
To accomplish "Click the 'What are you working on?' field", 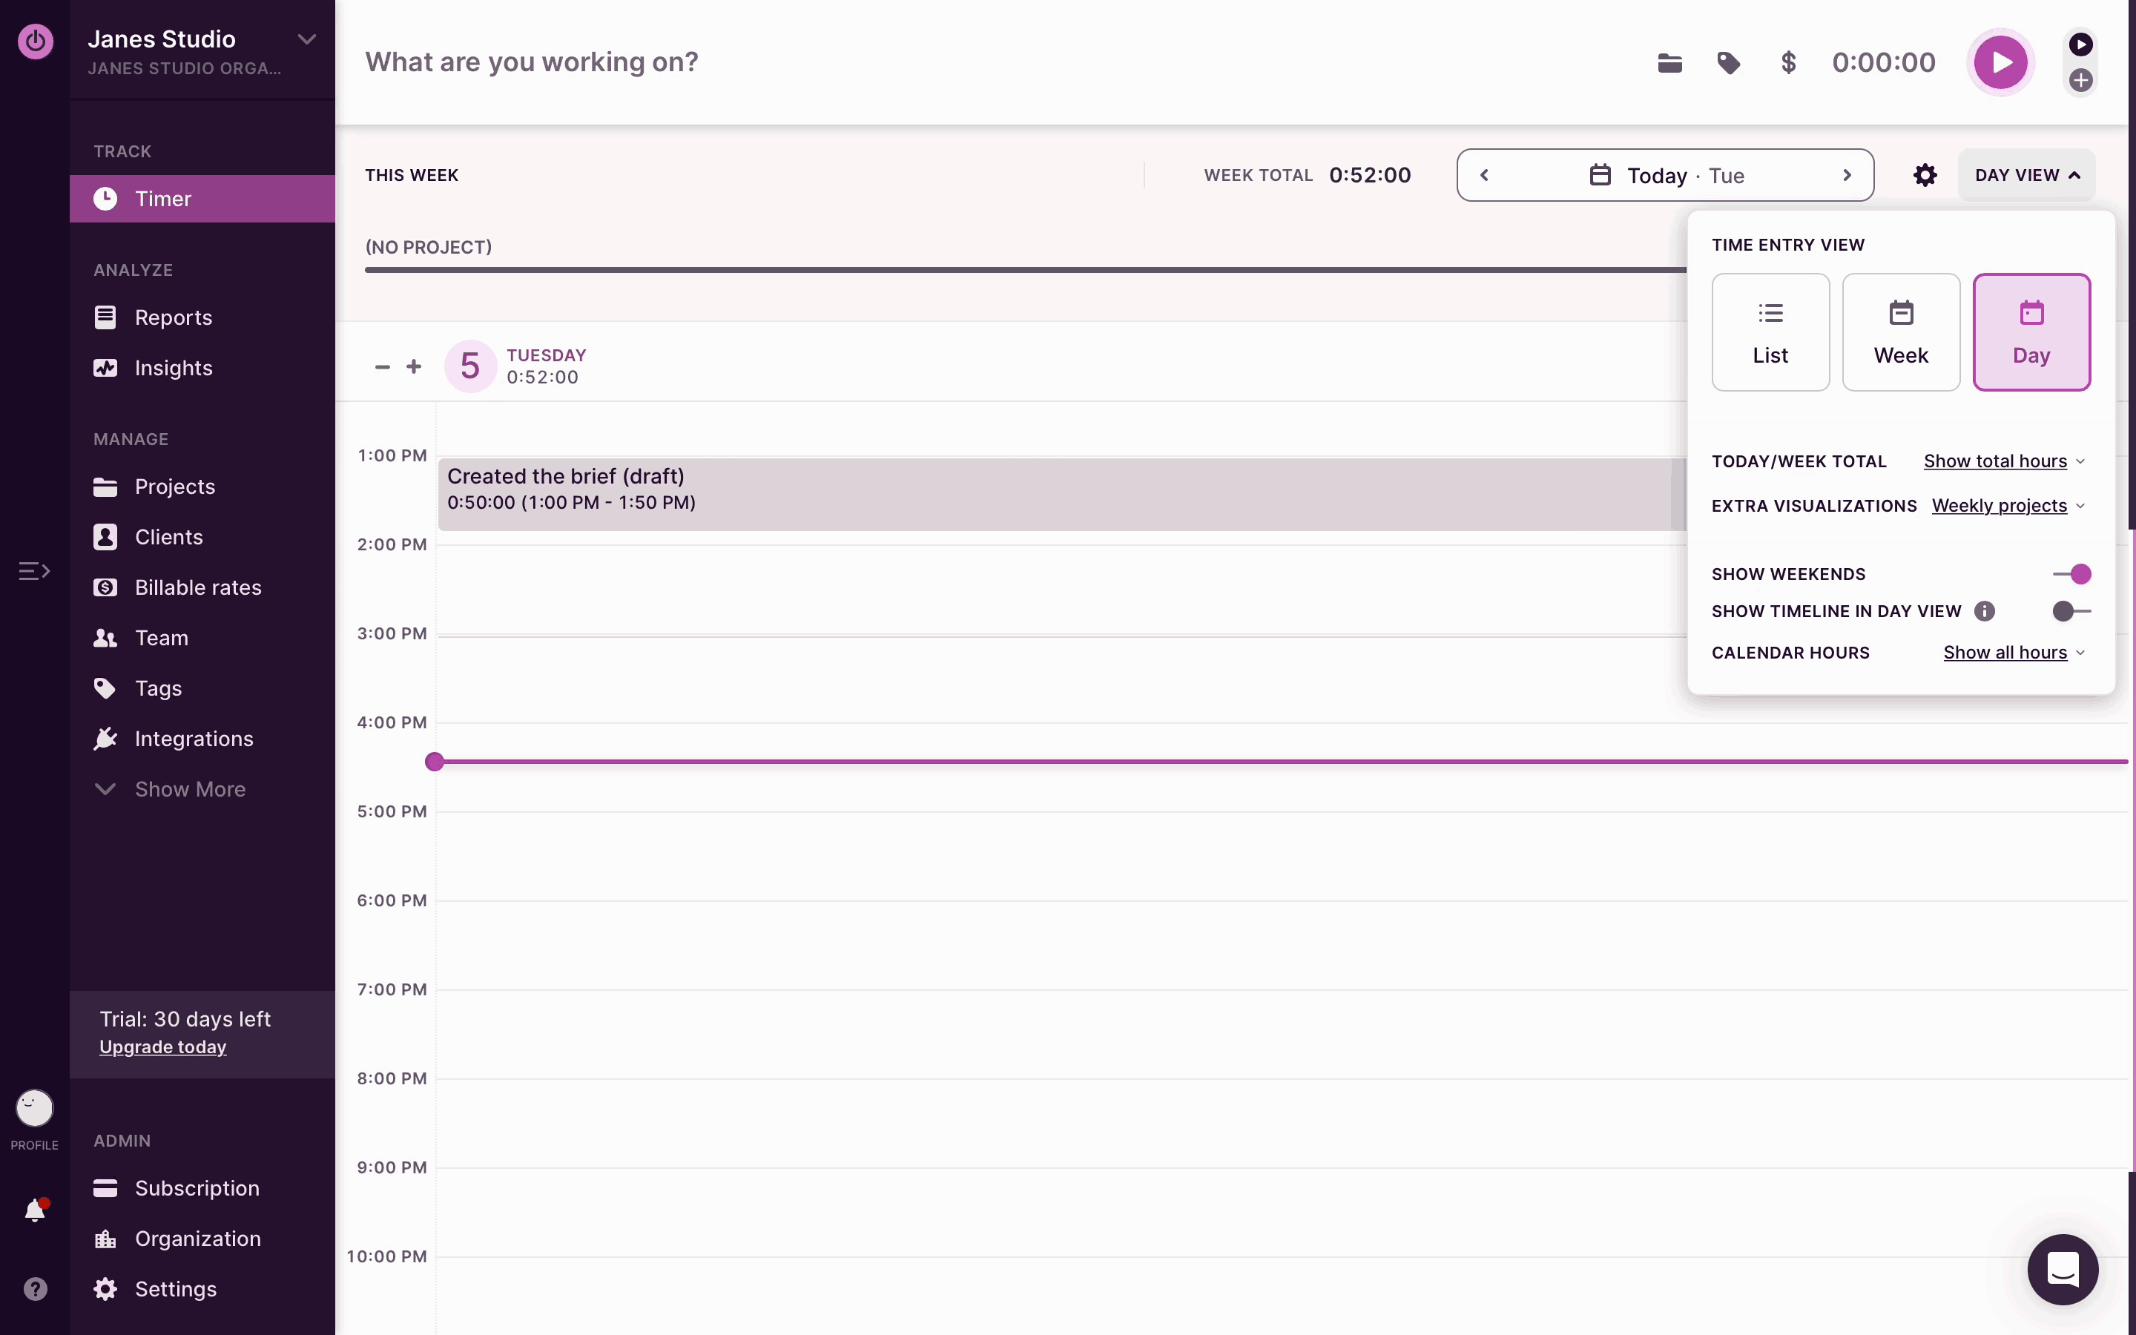I will pos(531,62).
